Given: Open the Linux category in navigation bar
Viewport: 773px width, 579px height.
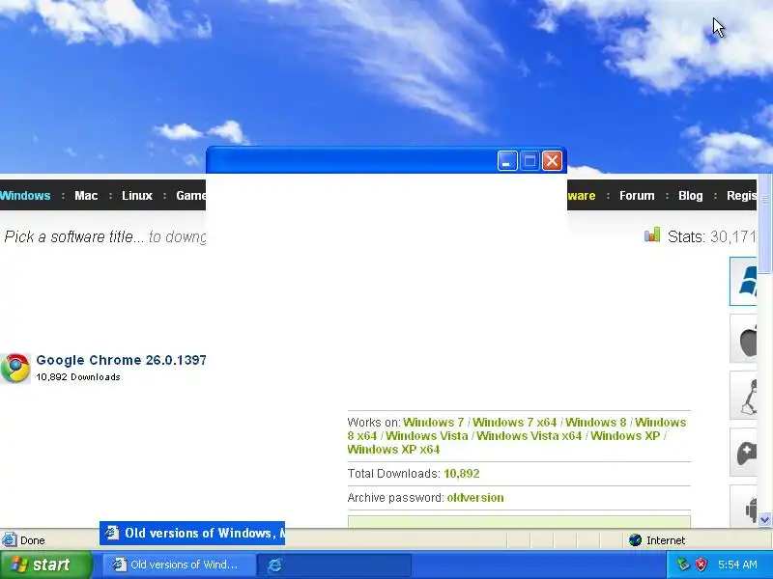Looking at the screenshot, I should click(x=137, y=196).
